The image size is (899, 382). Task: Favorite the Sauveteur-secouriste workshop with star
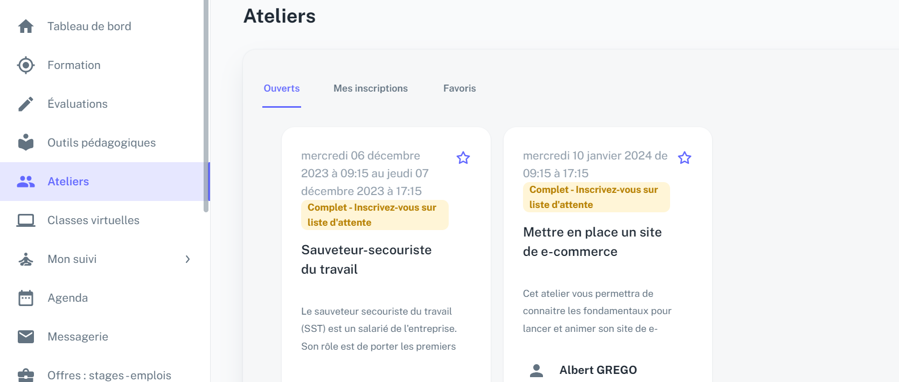pyautogui.click(x=463, y=158)
